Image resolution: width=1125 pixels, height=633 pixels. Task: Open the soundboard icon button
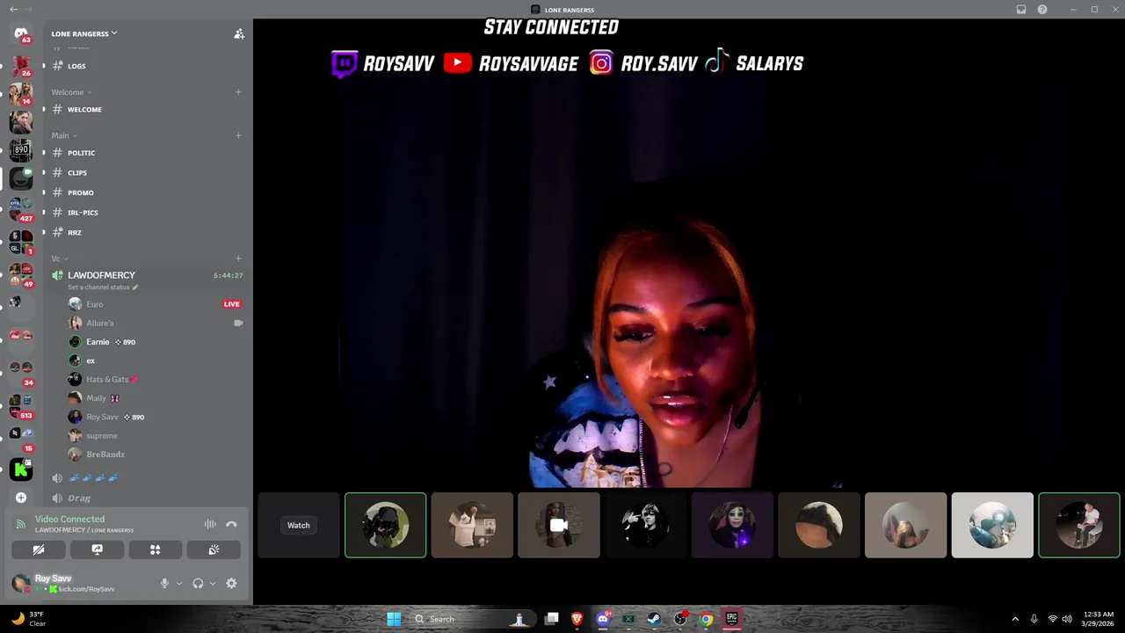214,549
